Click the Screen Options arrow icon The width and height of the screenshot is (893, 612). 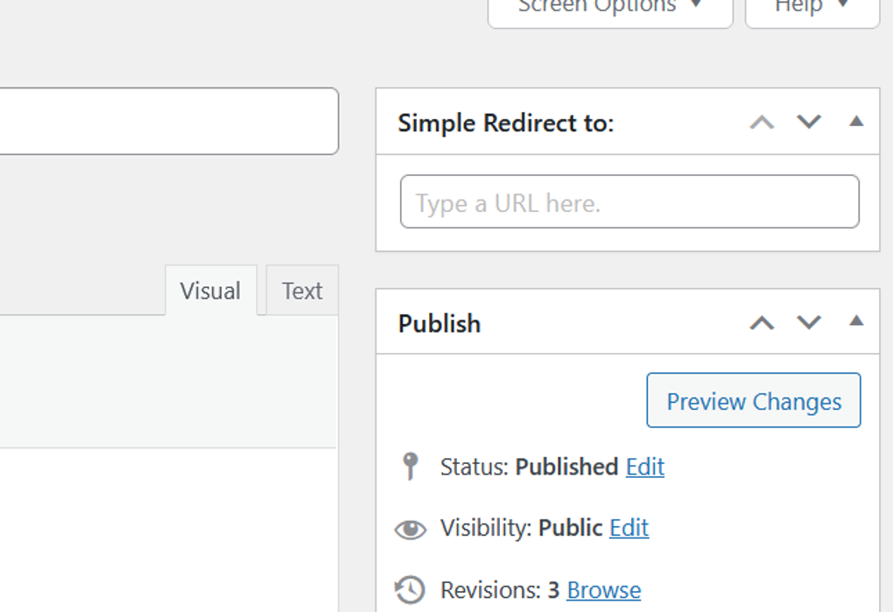point(696,7)
